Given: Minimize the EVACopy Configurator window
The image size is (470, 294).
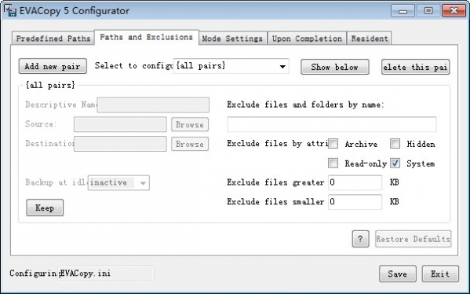Looking at the screenshot, I should [x=403, y=11].
